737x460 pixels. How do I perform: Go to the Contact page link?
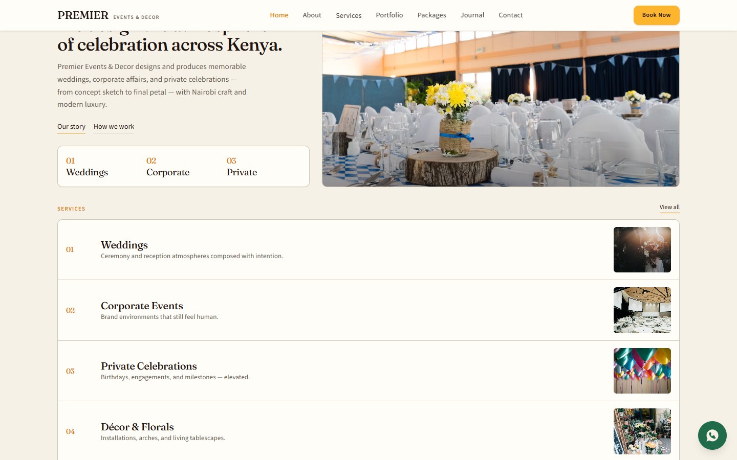click(x=510, y=15)
